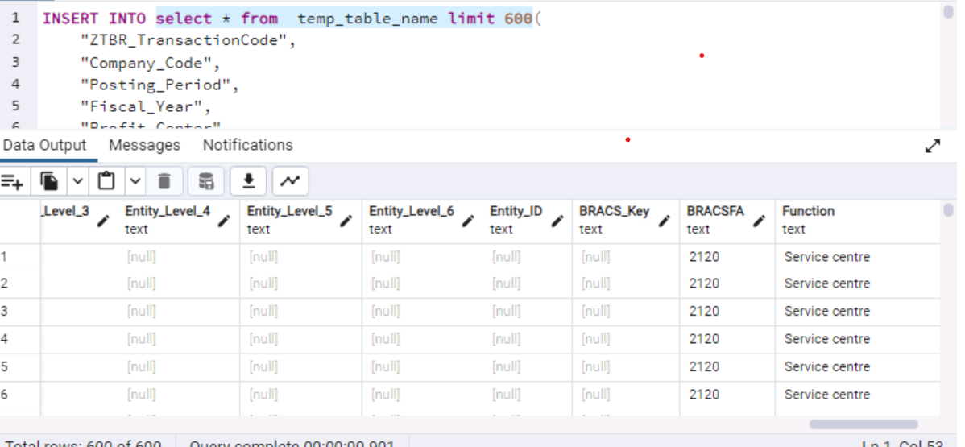Image resolution: width=965 pixels, height=447 pixels.
Task: Edit Entity_Level_6 column with pencil icon
Action: coord(468,221)
